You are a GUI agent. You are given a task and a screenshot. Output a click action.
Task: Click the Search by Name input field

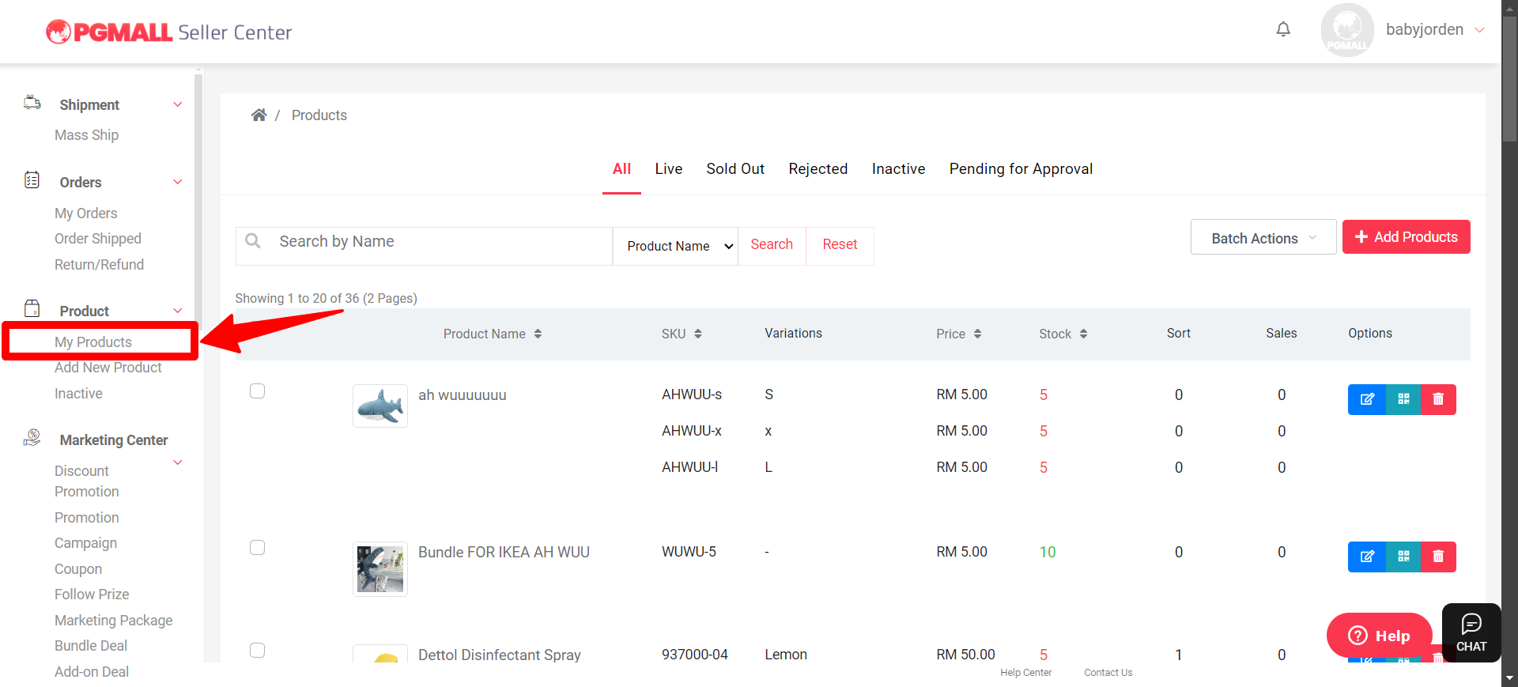(x=439, y=242)
